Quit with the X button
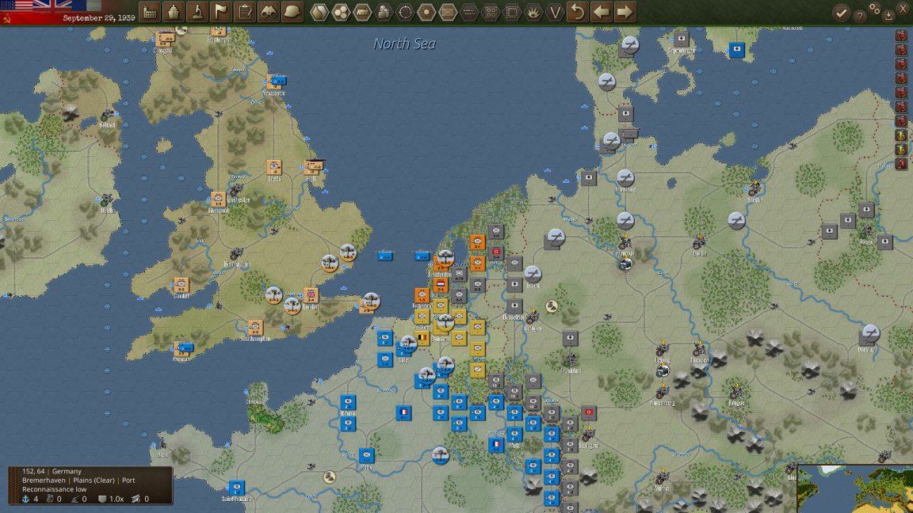 (x=903, y=9)
